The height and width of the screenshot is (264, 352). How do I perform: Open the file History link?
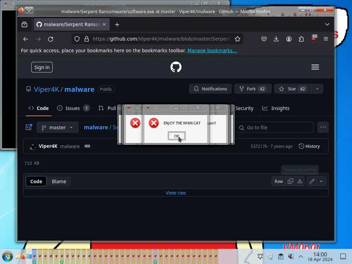[309, 146]
